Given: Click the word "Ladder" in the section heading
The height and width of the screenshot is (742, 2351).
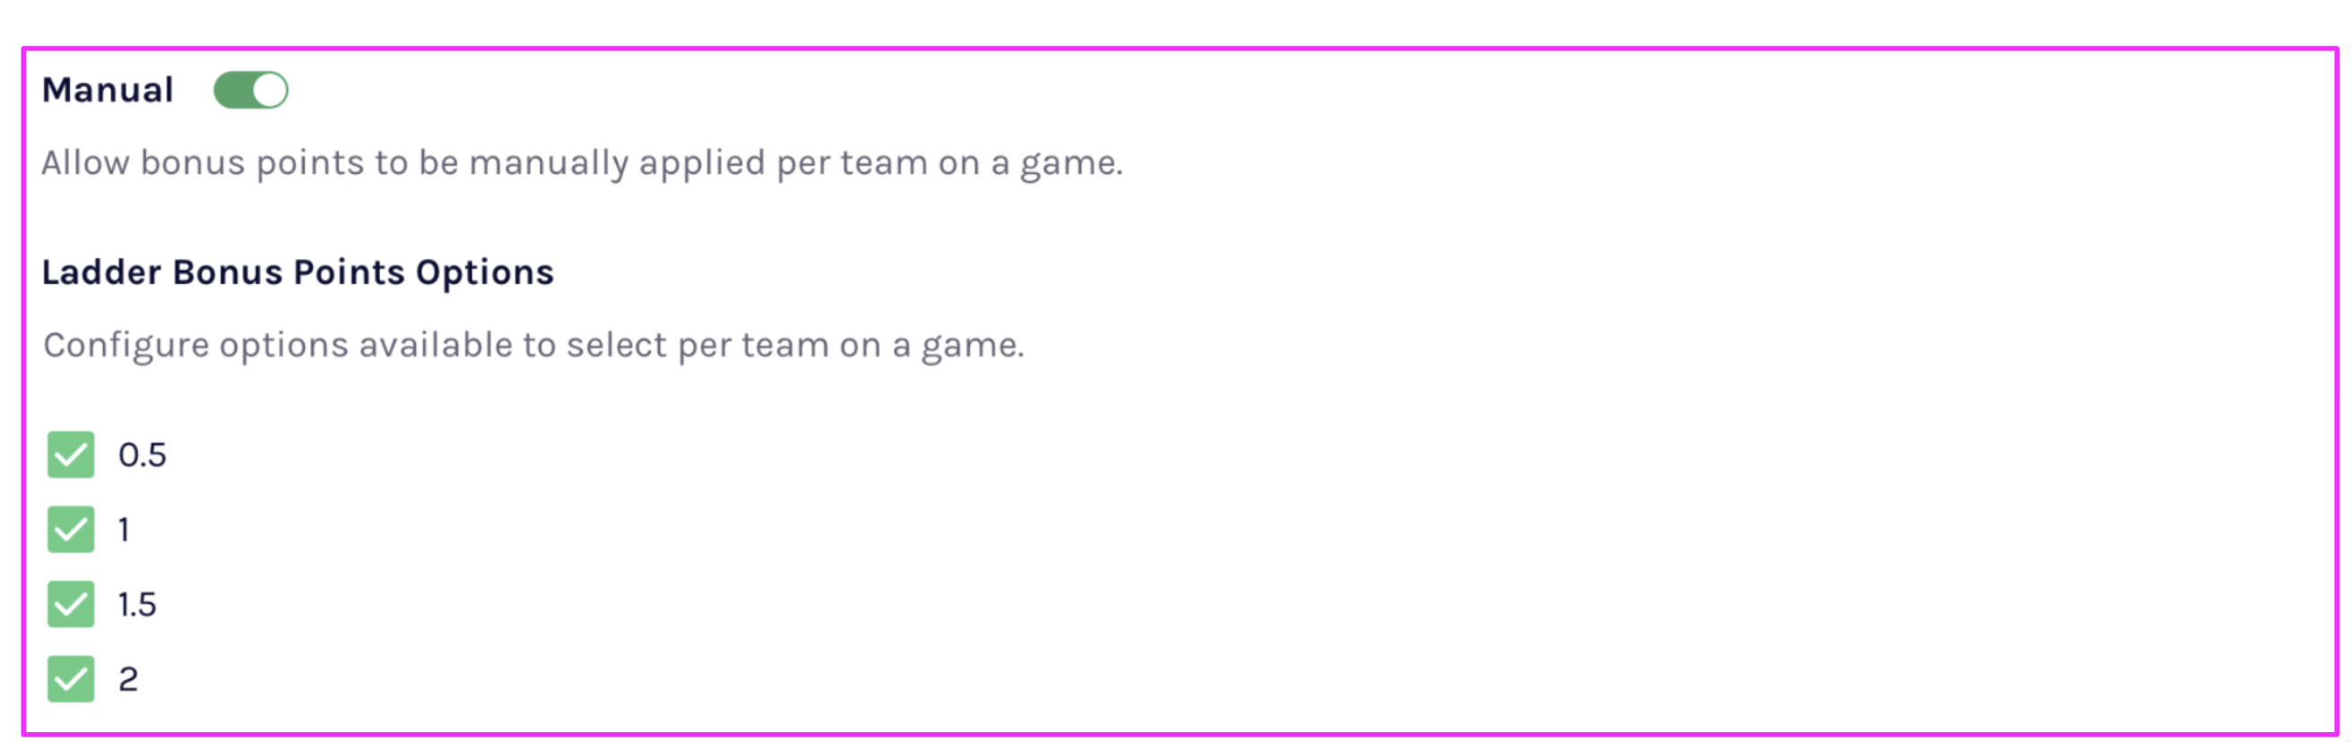Looking at the screenshot, I should tap(101, 272).
